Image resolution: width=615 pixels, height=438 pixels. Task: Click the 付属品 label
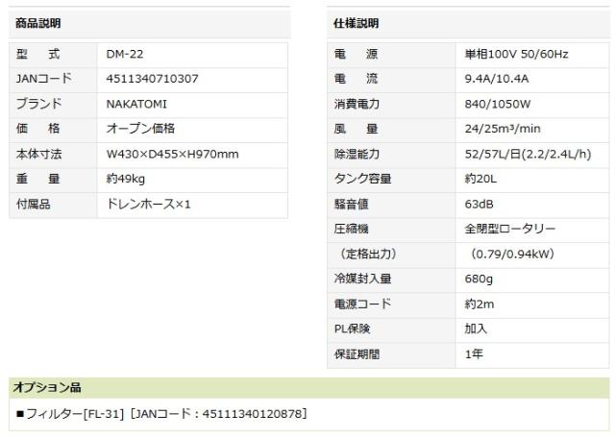pyautogui.click(x=33, y=204)
